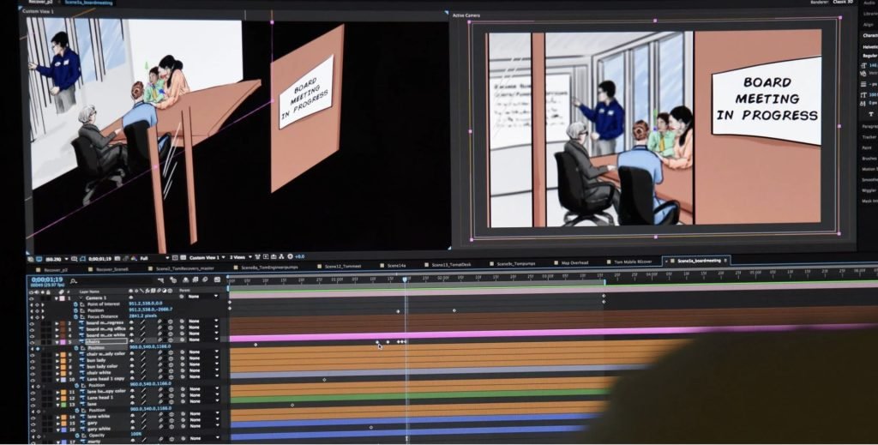Click the snapshot camera icon in viewer bar
This screenshot has width=878, height=445.
pyautogui.click(x=117, y=258)
